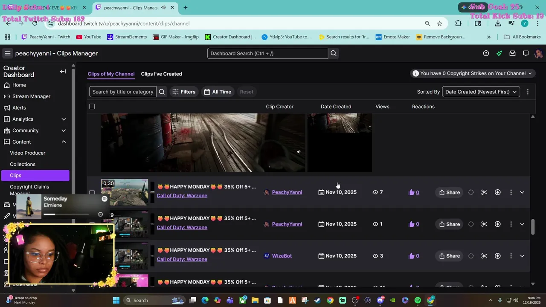Tick the select-all clips checkbox in header
The height and width of the screenshot is (307, 546).
92,106
